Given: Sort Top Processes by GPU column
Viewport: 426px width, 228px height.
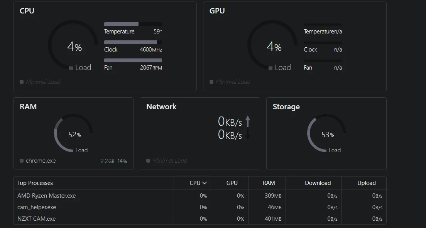Looking at the screenshot, I should pos(232,183).
